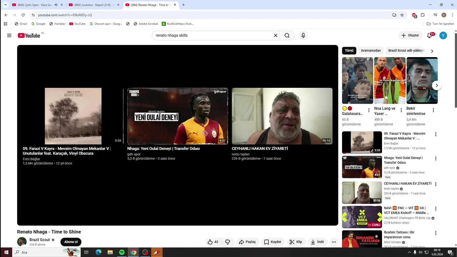Dislike the video with thumbs down
The width and height of the screenshot is (457, 257).
228,242
